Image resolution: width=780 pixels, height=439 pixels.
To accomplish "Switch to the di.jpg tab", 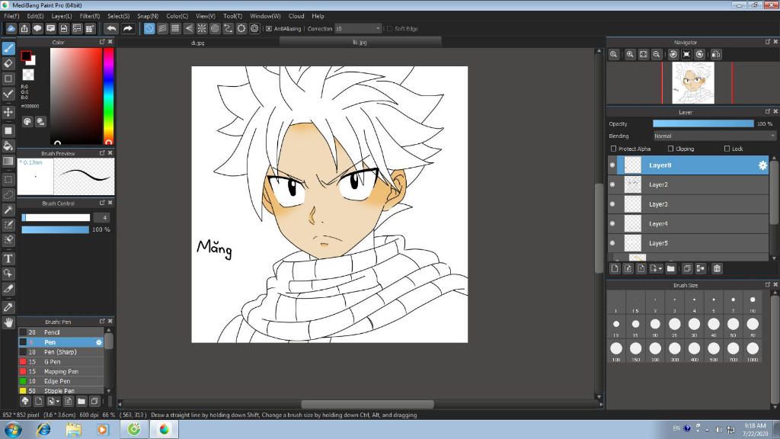I will pyautogui.click(x=197, y=43).
